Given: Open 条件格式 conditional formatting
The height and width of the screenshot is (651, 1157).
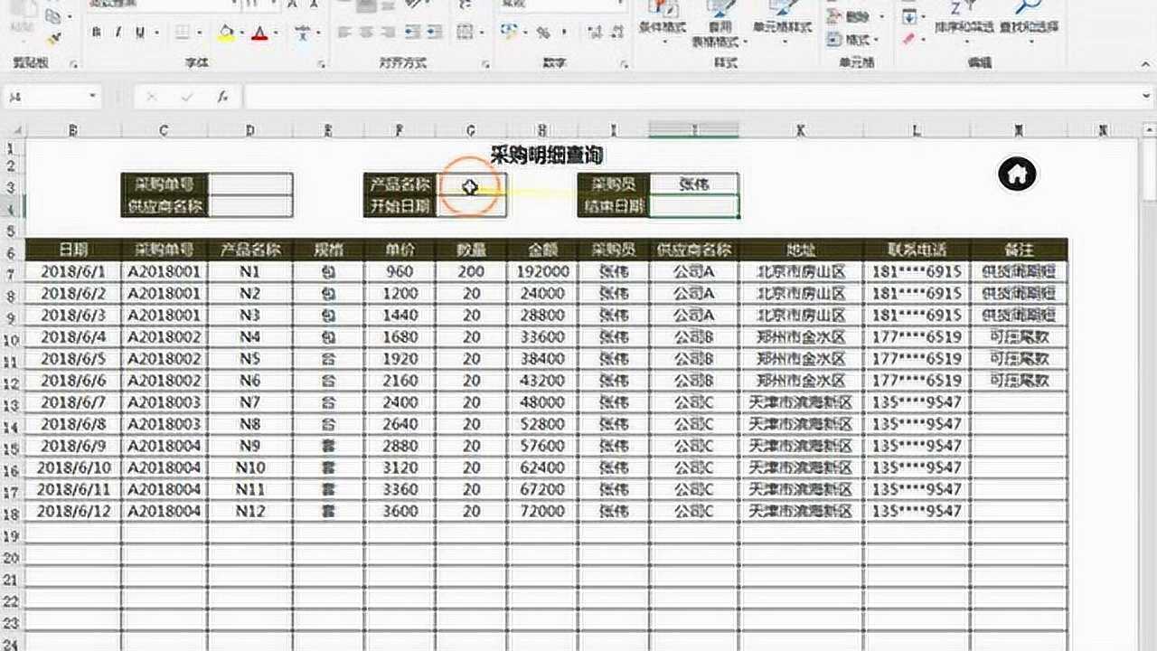Looking at the screenshot, I should (x=663, y=21).
